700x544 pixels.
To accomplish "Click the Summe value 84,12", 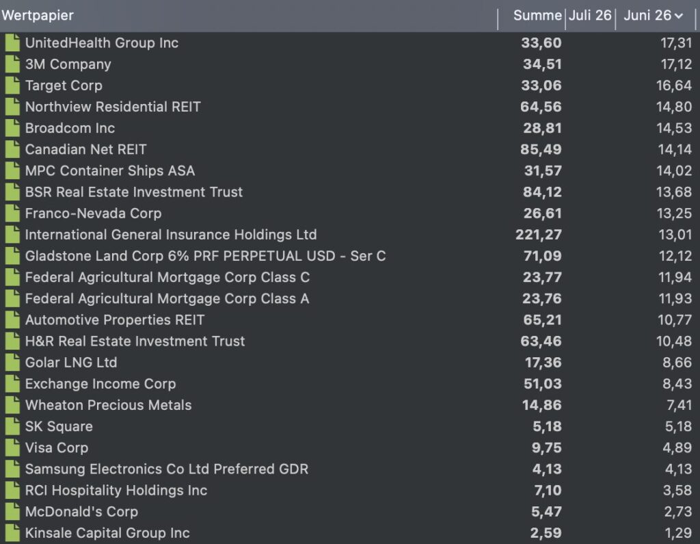I will tap(542, 192).
